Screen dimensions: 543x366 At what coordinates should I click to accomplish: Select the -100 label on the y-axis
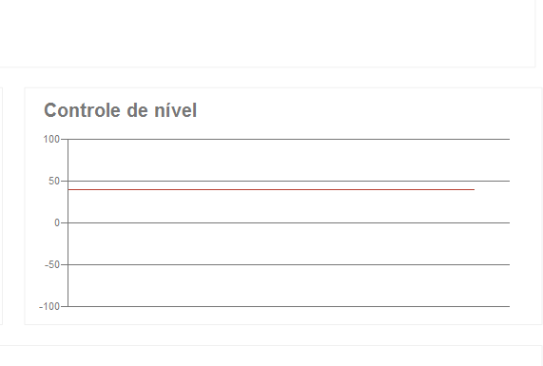[x=49, y=306]
